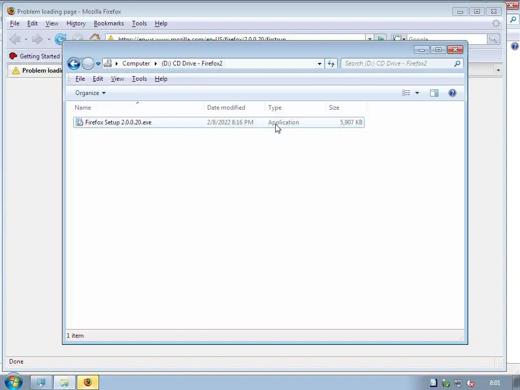Open the Firefox View menu
This screenshot has height=390, width=520.
(52, 23)
